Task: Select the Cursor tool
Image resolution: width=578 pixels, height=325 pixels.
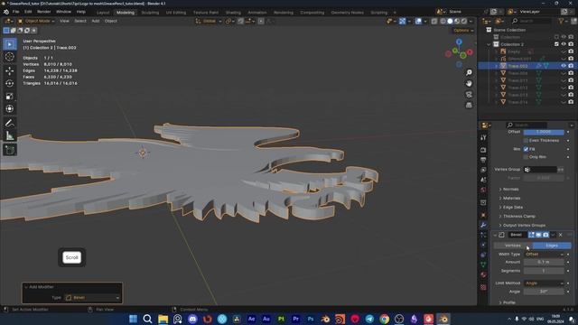Action: (x=10, y=57)
